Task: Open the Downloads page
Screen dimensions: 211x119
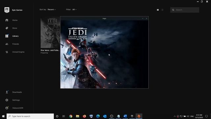Action: point(17,92)
